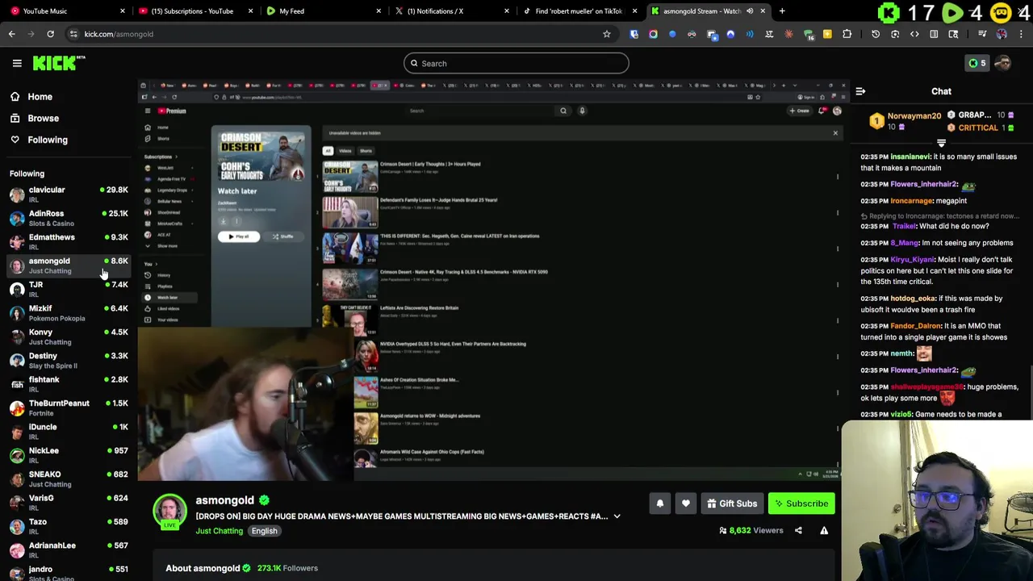Image resolution: width=1033 pixels, height=581 pixels.
Task: Bookmark this page with the star icon
Action: 607,34
